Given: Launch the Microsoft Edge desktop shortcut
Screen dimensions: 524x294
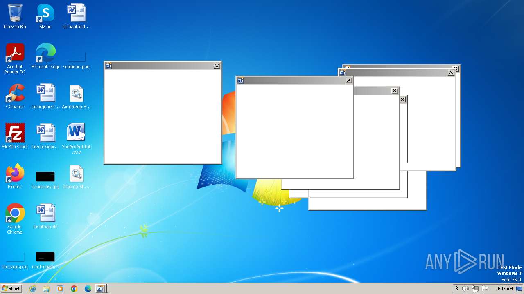Looking at the screenshot, I should (45, 56).
